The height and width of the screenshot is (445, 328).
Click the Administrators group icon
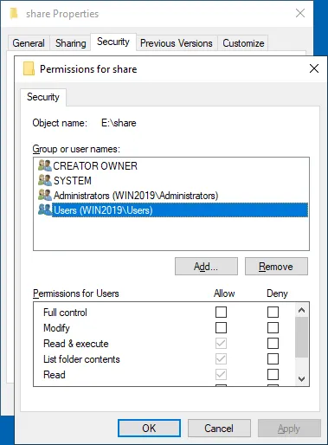pyautogui.click(x=45, y=195)
